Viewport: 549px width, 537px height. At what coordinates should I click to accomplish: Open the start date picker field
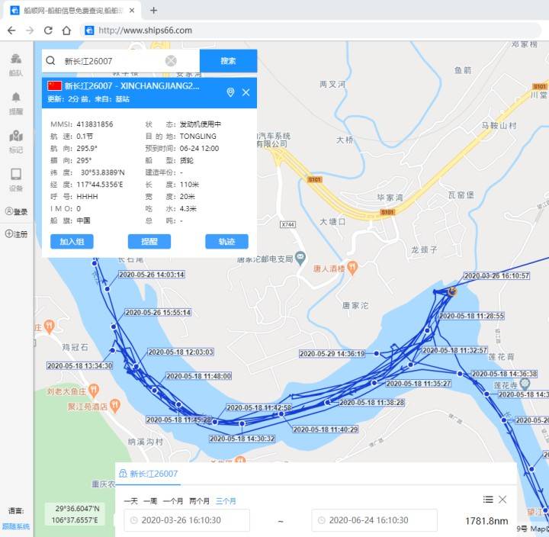tap(187, 520)
